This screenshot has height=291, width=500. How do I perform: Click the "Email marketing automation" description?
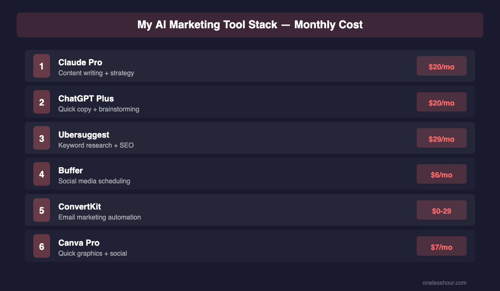click(x=100, y=217)
